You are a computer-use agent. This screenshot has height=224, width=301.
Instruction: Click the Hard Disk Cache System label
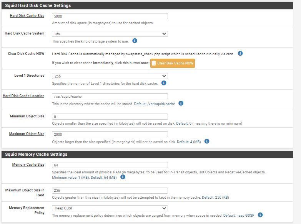coord(24,33)
